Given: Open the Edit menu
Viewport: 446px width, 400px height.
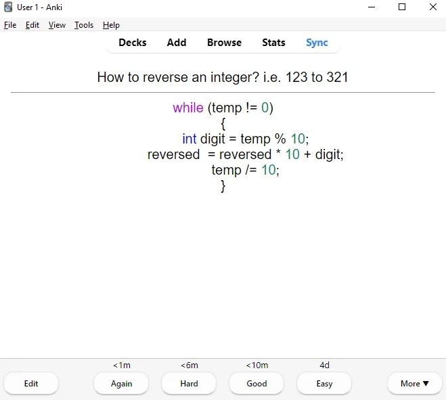Looking at the screenshot, I should (x=32, y=25).
